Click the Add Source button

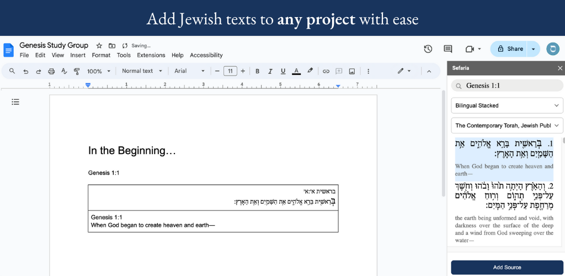point(507,267)
